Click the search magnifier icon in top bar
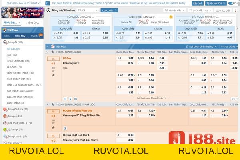The width and height of the screenshot is (240, 160). tap(48, 3)
